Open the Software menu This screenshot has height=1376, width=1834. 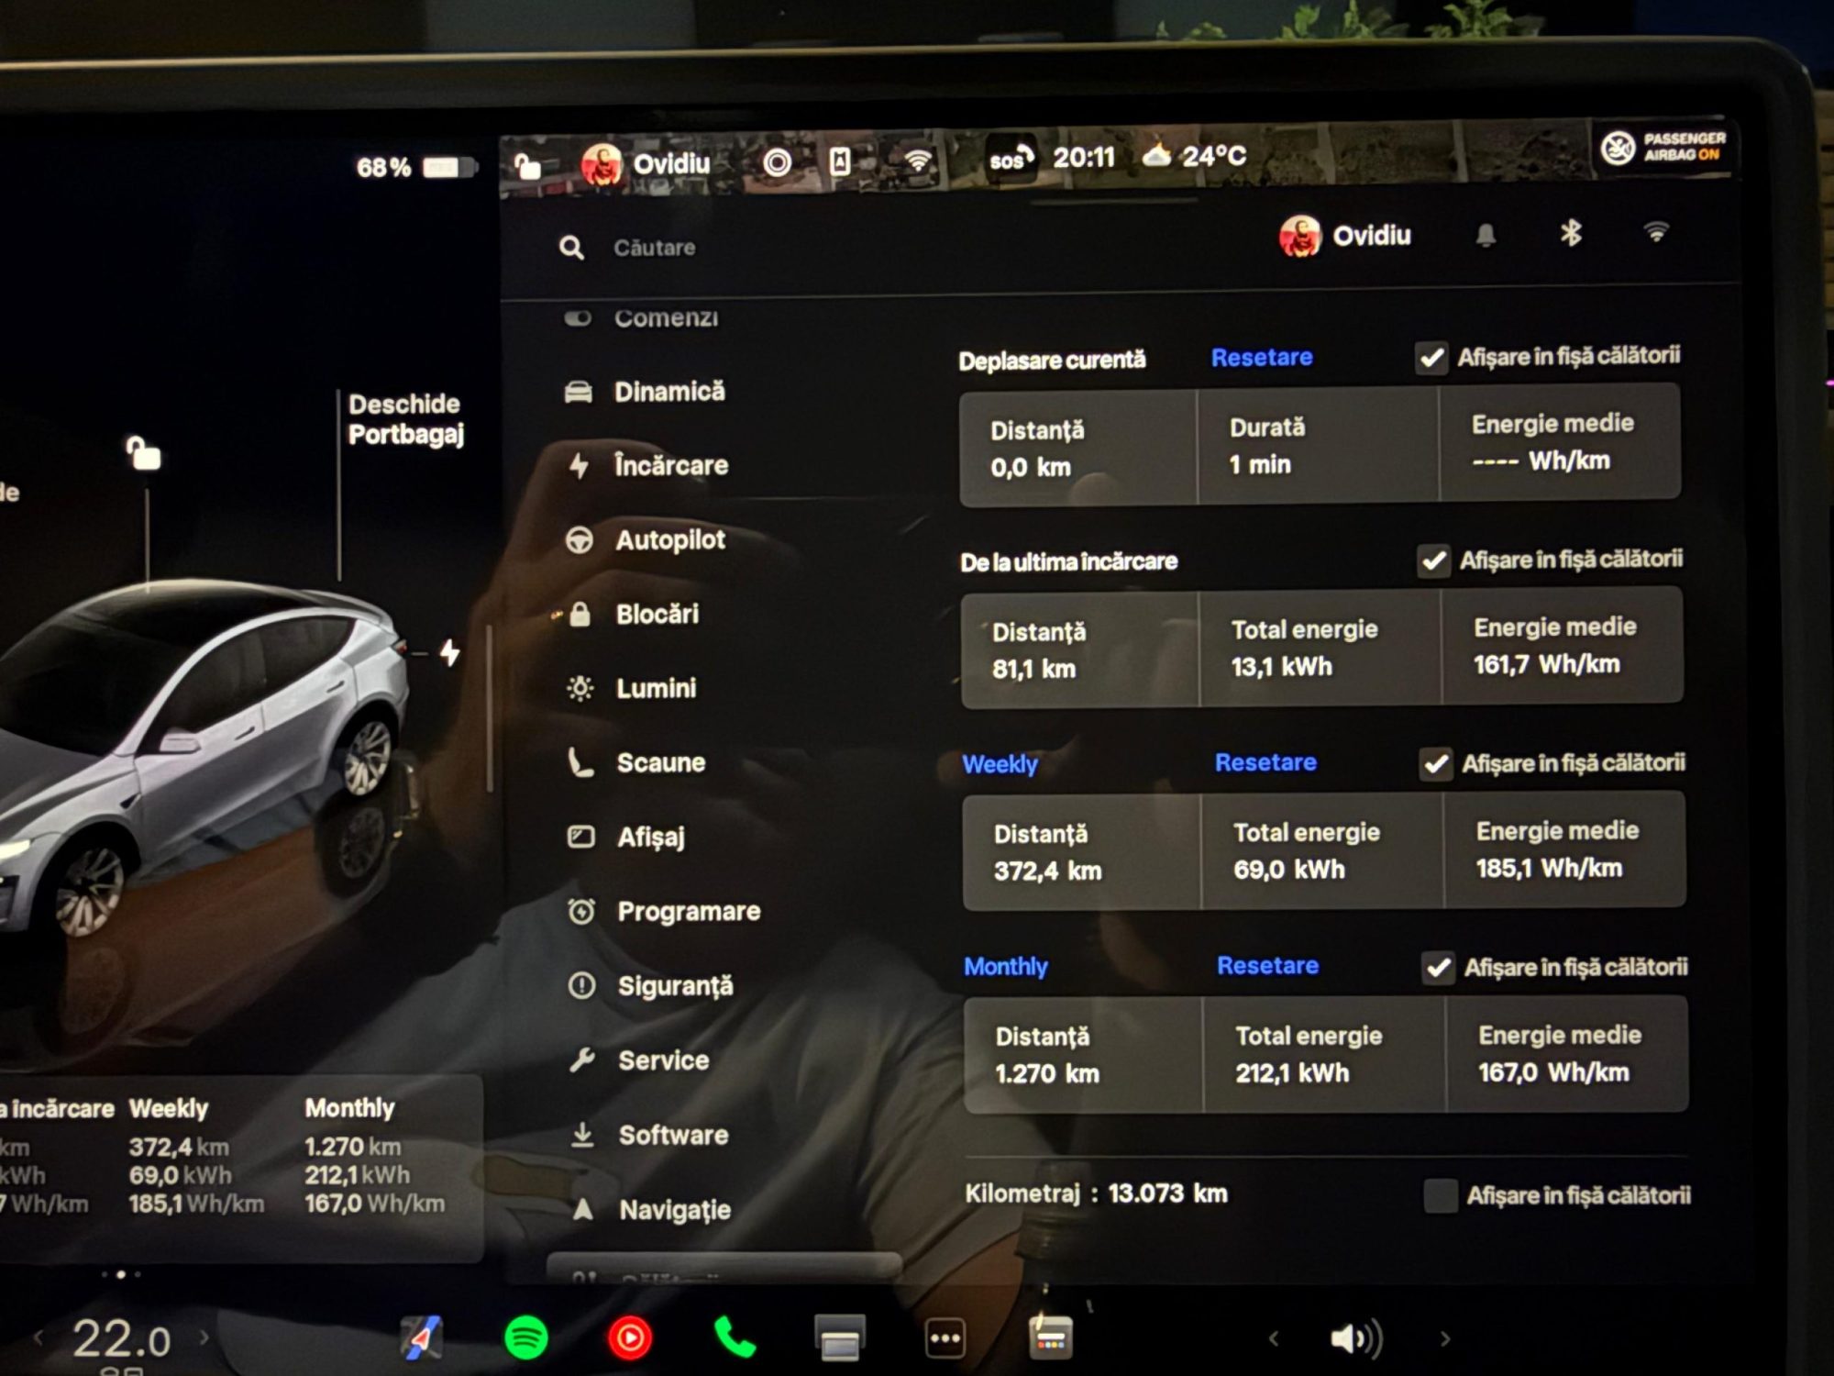click(x=649, y=1136)
